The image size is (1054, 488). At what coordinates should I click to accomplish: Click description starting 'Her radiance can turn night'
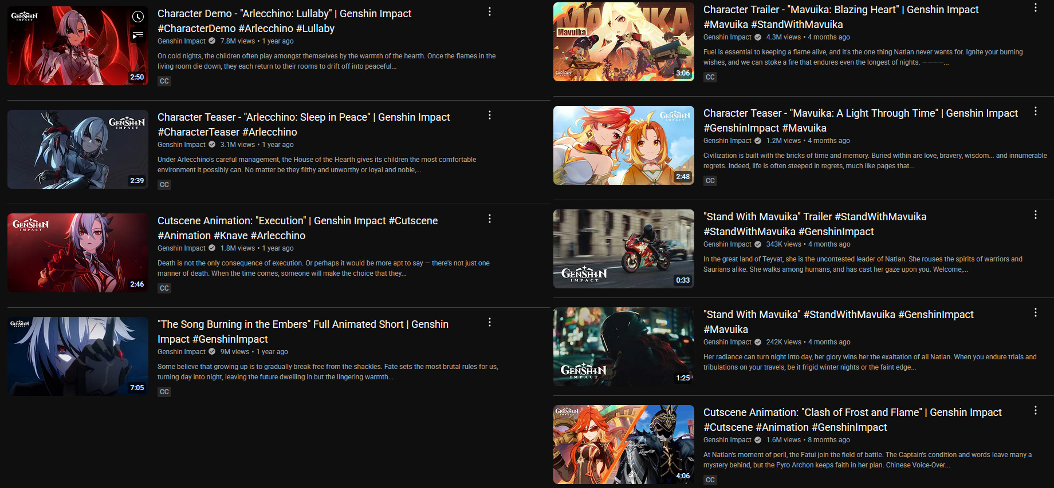[x=870, y=362]
